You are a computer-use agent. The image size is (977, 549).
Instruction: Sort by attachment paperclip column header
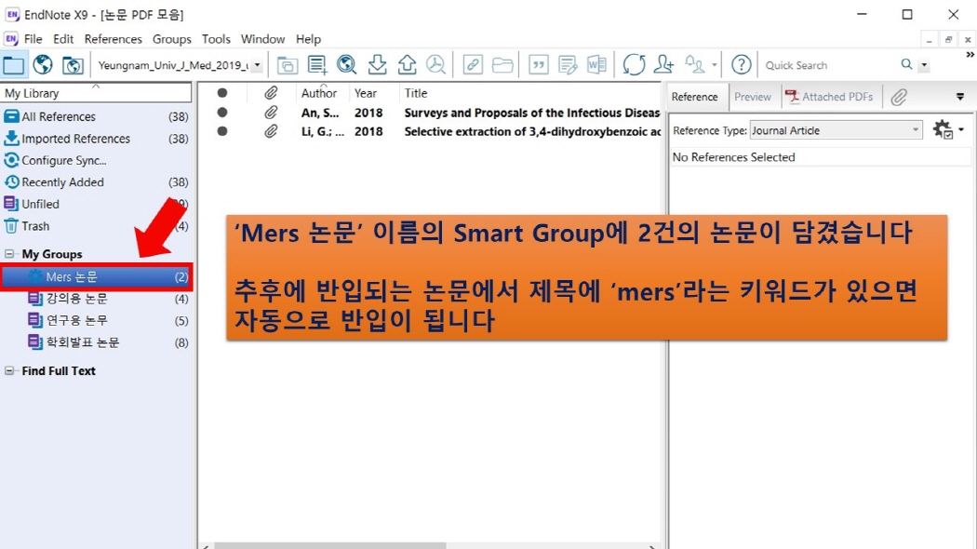(x=271, y=93)
